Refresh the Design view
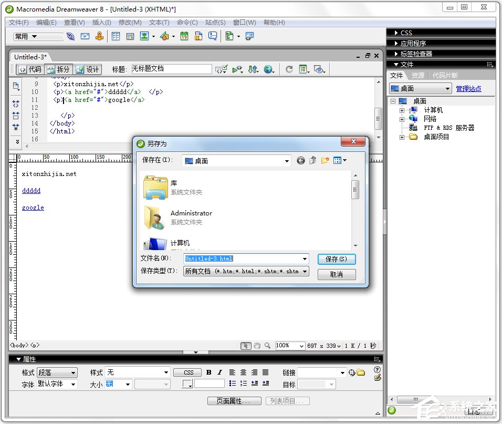Screen dimensions: 502x424 289,69
